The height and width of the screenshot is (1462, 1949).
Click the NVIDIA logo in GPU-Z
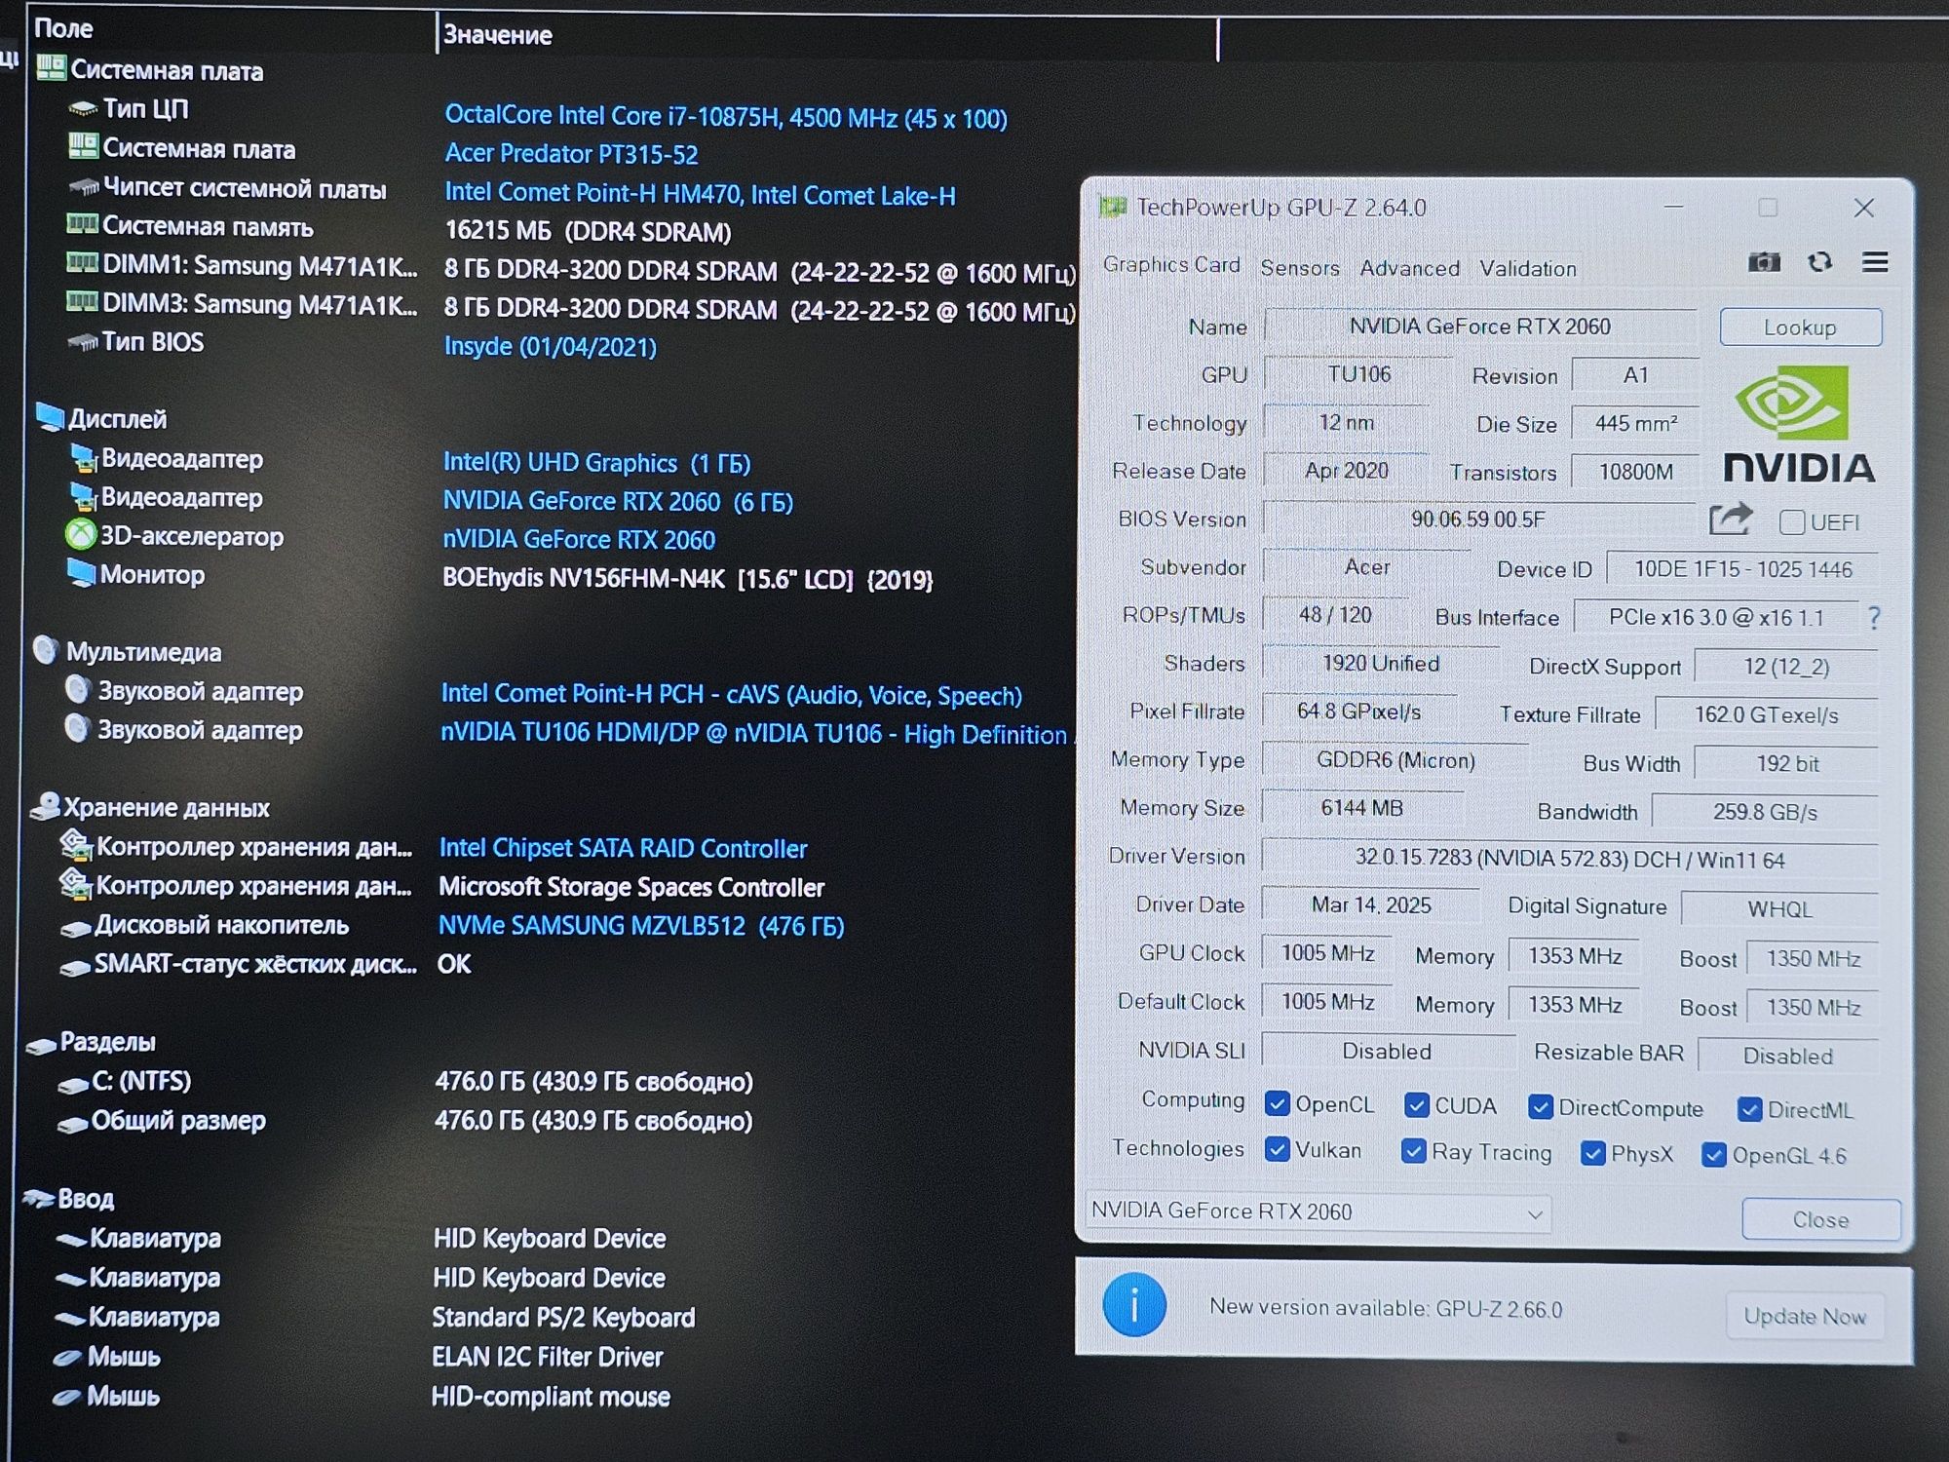1799,424
